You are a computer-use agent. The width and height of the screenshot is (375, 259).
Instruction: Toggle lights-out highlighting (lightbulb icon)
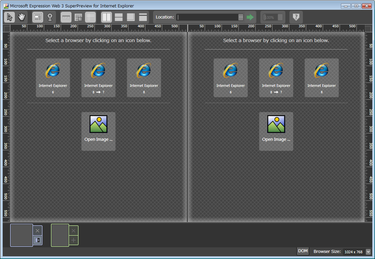[x=50, y=17]
